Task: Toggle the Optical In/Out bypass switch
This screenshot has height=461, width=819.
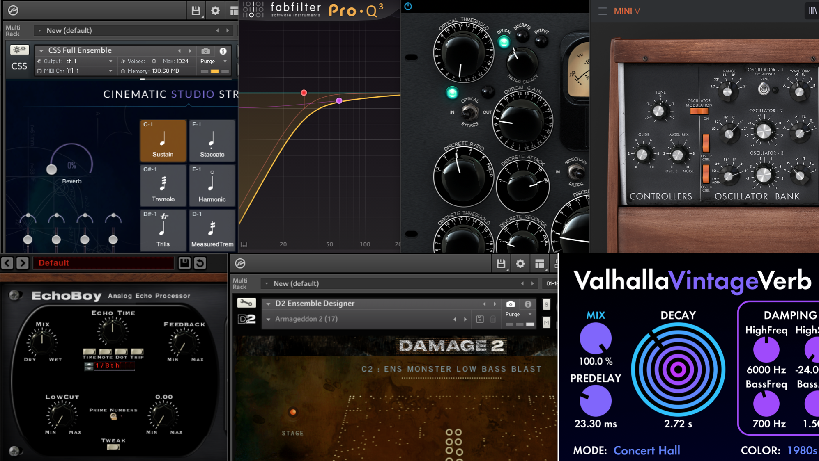Action: tap(469, 112)
